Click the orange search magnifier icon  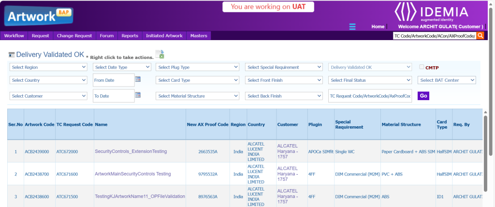pos(480,36)
